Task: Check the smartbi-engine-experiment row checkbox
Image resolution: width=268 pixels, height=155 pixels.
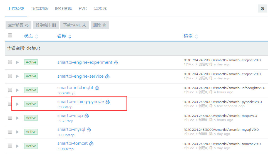Action: (x=10, y=62)
